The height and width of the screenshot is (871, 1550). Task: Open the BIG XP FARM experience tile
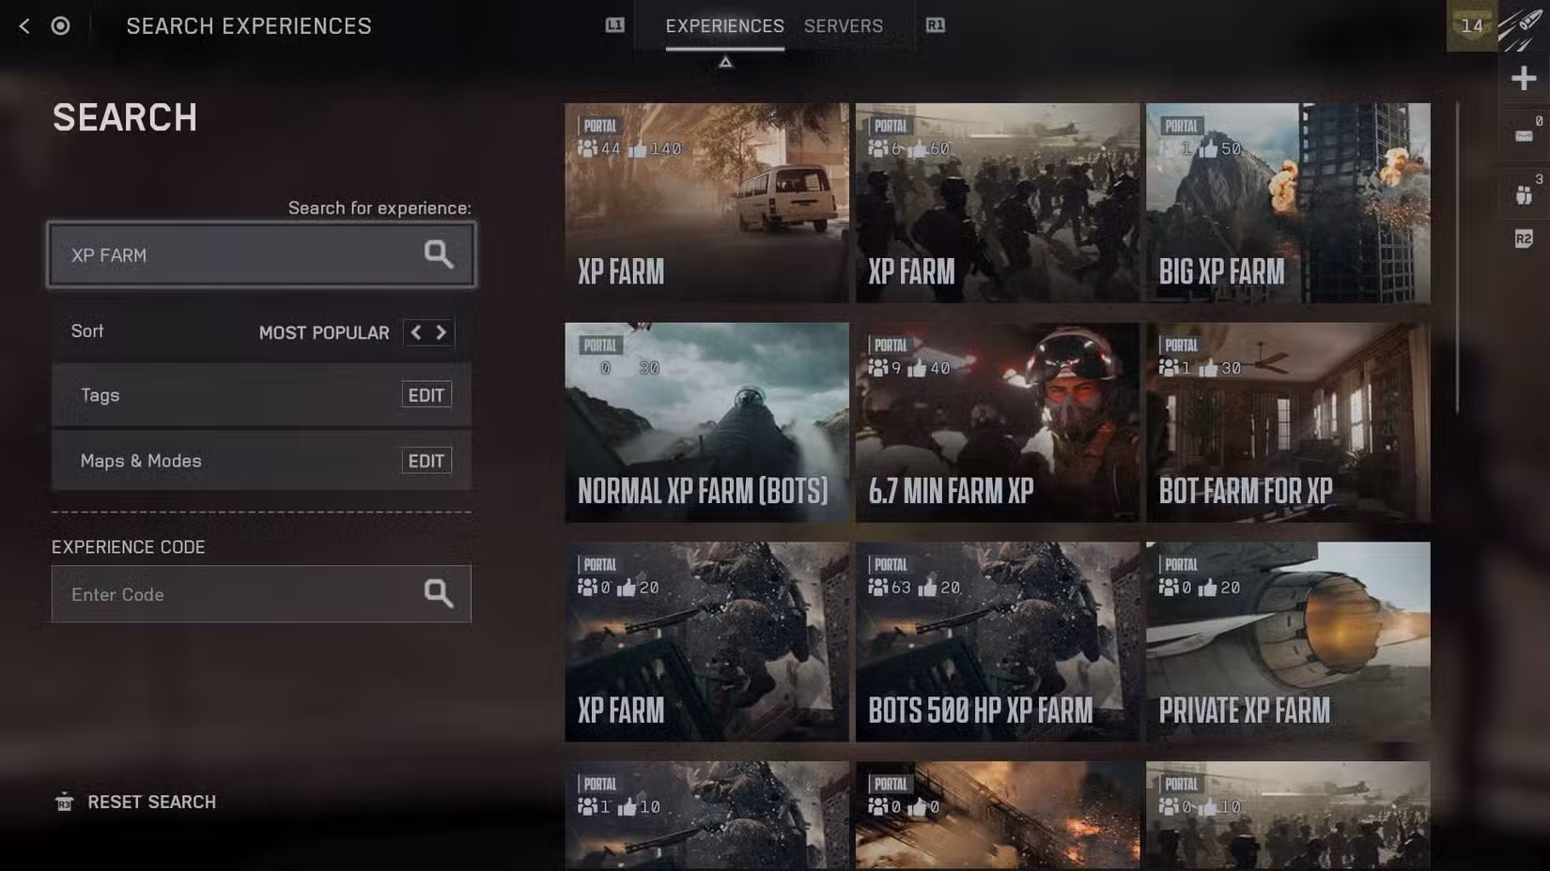click(x=1287, y=203)
